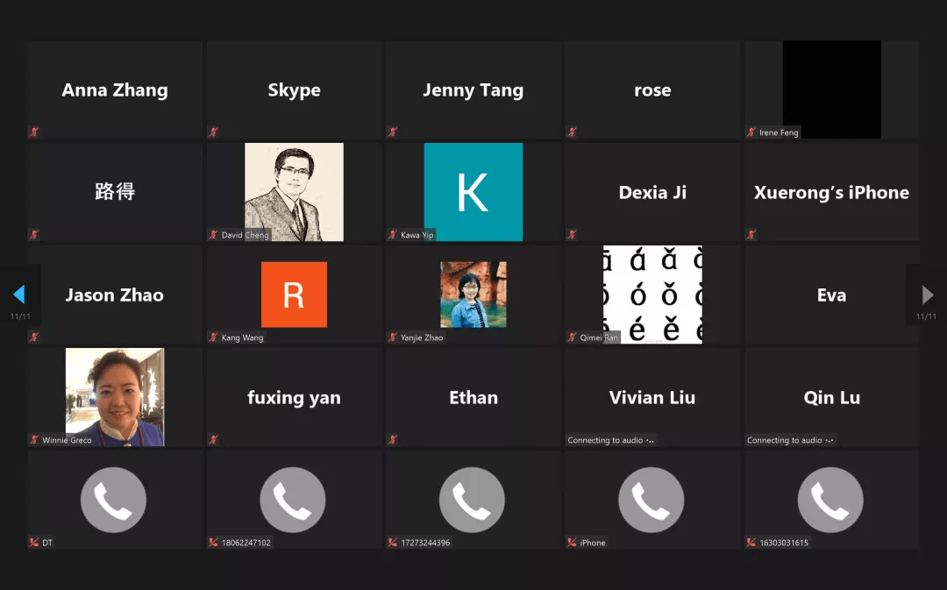Image resolution: width=947 pixels, height=590 pixels.
Task: Click the Kawa Yip name label
Action: click(x=417, y=235)
